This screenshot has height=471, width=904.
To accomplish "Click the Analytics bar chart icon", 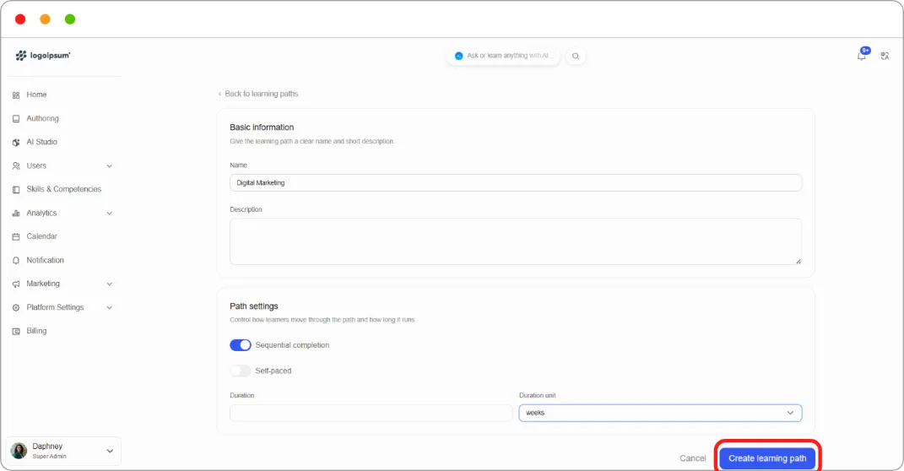I will click(x=16, y=214).
